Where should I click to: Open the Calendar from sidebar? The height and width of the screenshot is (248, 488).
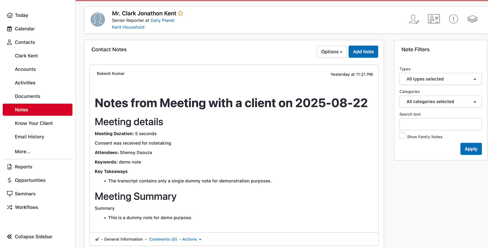[25, 29]
